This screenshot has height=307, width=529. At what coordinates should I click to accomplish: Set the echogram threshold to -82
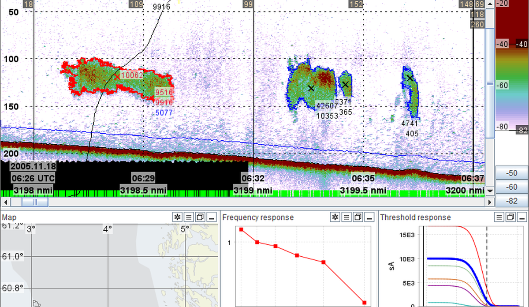coord(511,201)
